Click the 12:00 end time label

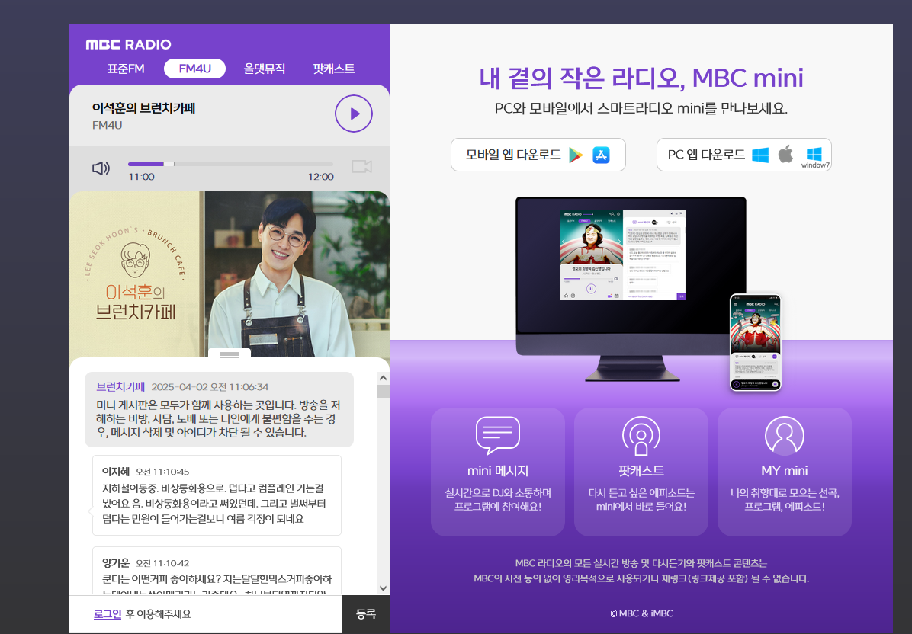coord(321,177)
